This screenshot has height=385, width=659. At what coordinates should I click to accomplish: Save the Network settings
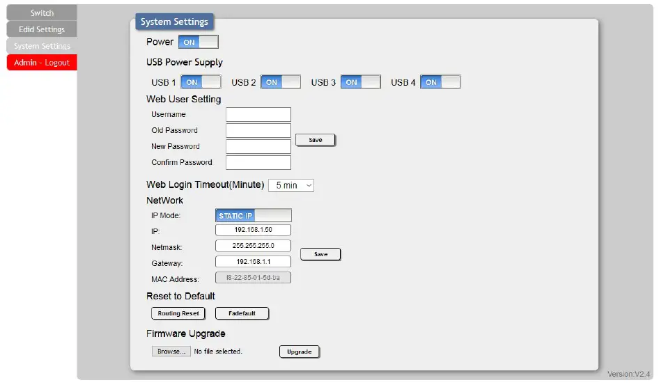(x=320, y=254)
